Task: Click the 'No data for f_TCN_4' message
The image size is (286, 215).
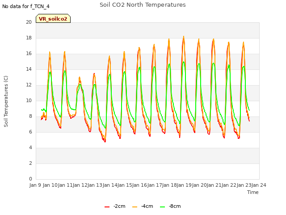Action: (x=26, y=6)
